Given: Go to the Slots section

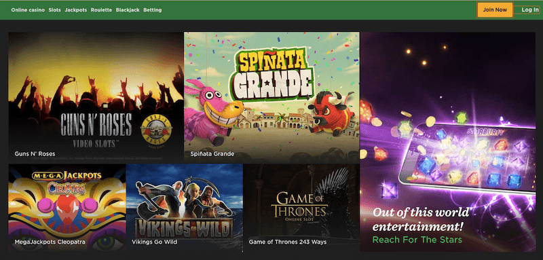Looking at the screenshot, I should pyautogui.click(x=55, y=10).
